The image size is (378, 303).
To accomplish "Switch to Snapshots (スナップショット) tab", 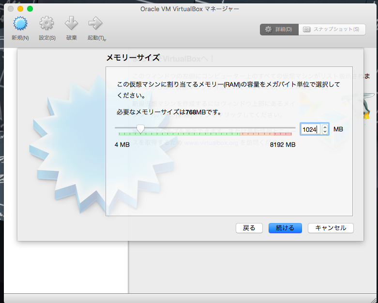I will pyautogui.click(x=332, y=30).
